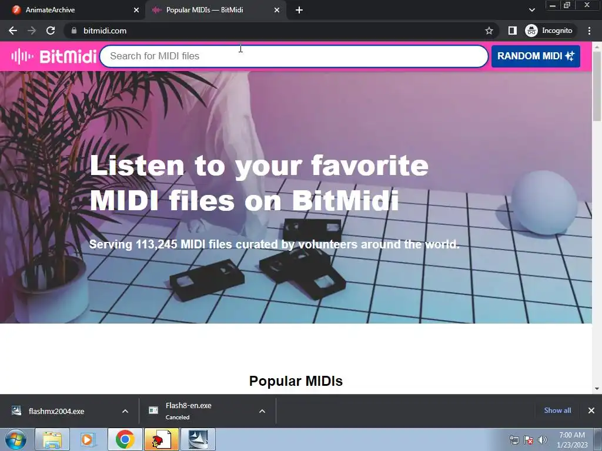
Task: Click the Incognito profile button
Action: pyautogui.click(x=549, y=31)
